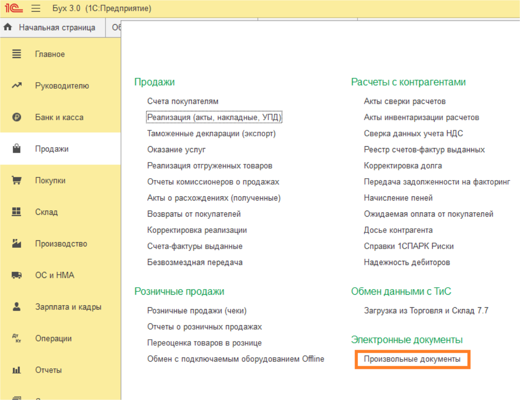Click the Зарплата и кадры person icon
Viewport: 520px width, 400px height.
[17, 307]
